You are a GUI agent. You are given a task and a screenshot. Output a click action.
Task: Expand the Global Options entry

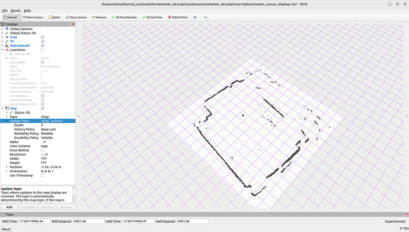tap(3, 29)
